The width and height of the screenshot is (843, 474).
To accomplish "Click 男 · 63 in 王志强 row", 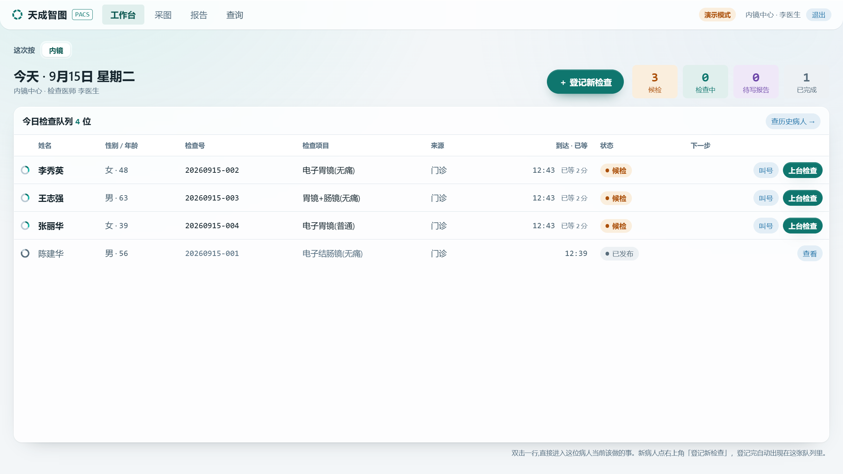I will pyautogui.click(x=117, y=198).
